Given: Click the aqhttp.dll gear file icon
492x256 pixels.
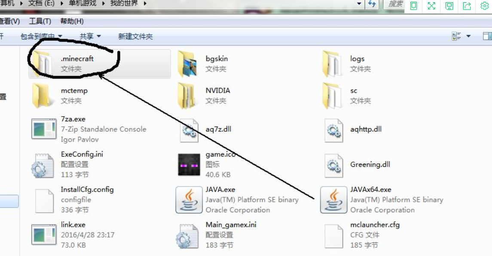Looking at the screenshot, I should click(333, 130).
